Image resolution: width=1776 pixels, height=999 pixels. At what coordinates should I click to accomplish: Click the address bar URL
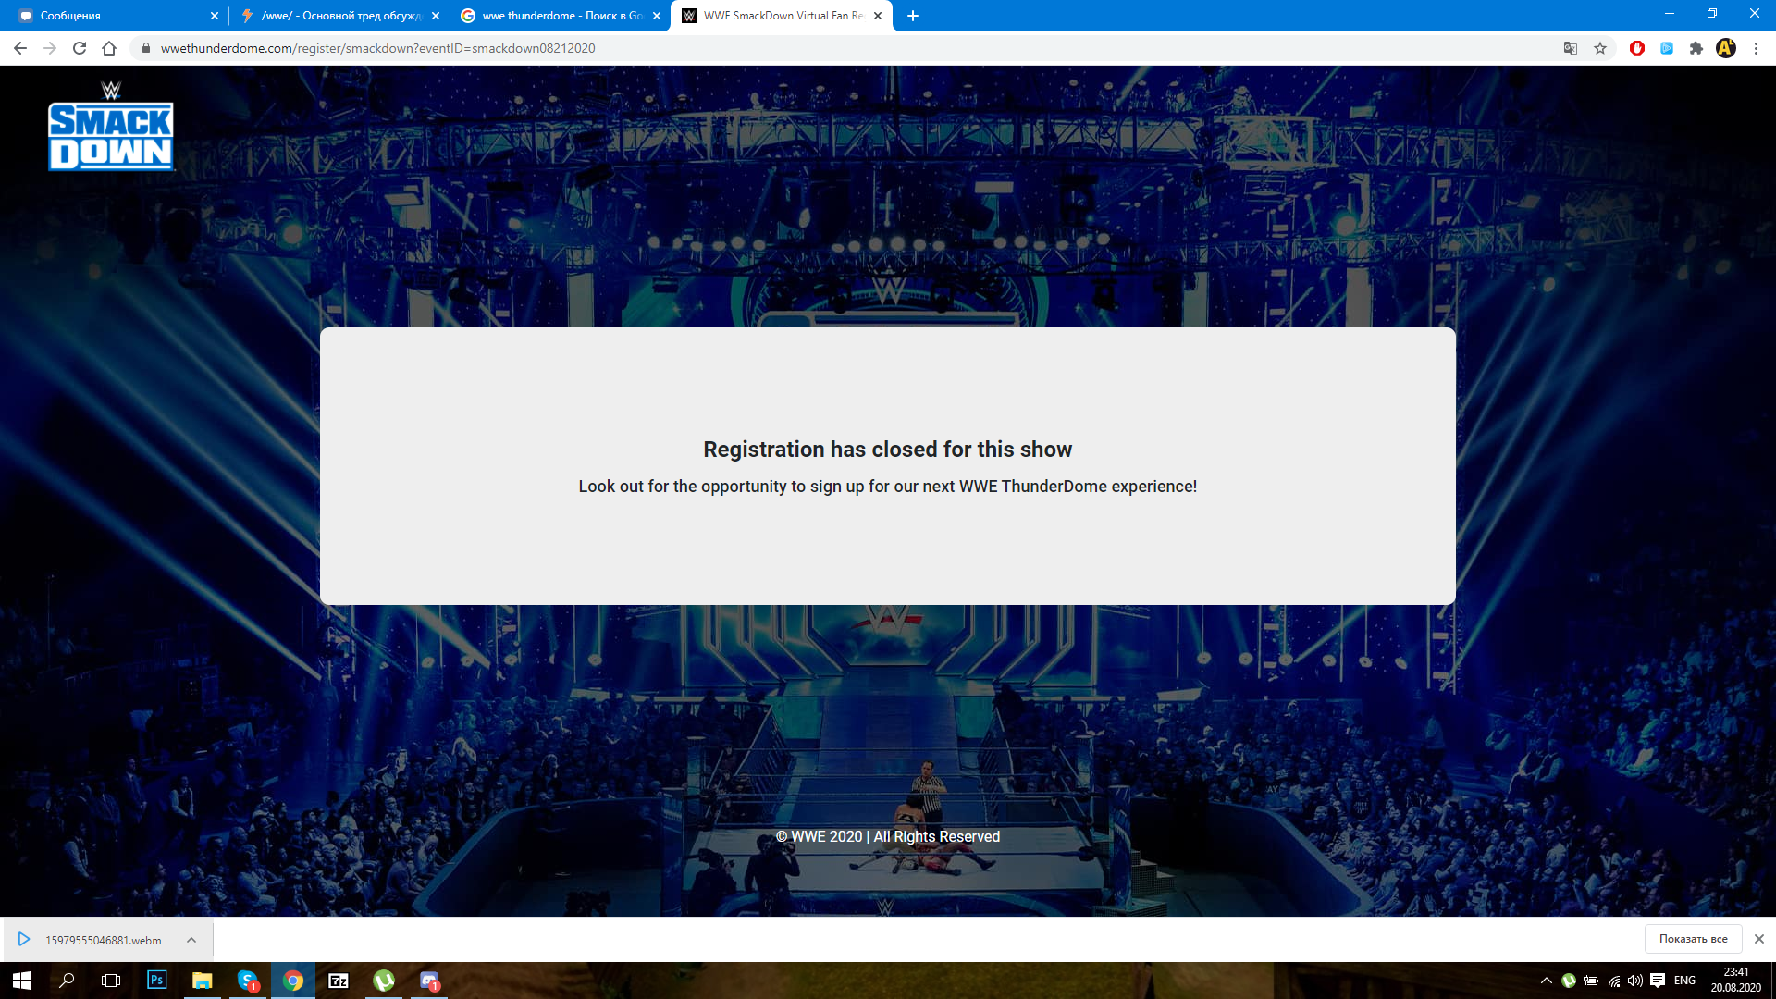pos(377,48)
